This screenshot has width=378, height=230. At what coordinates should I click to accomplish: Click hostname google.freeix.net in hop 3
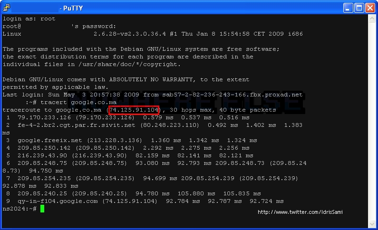point(49,140)
